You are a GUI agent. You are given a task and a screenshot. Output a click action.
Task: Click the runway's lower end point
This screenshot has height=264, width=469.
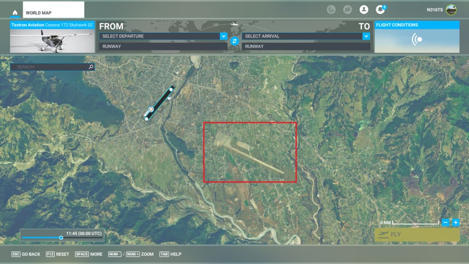click(147, 119)
